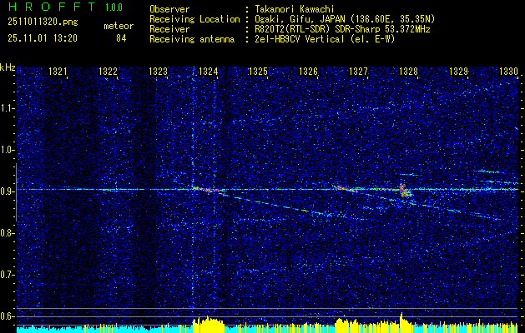This screenshot has width=525, height=333.
Task: Click the date stamp 25.11.01 13:20
Action: tap(43, 38)
